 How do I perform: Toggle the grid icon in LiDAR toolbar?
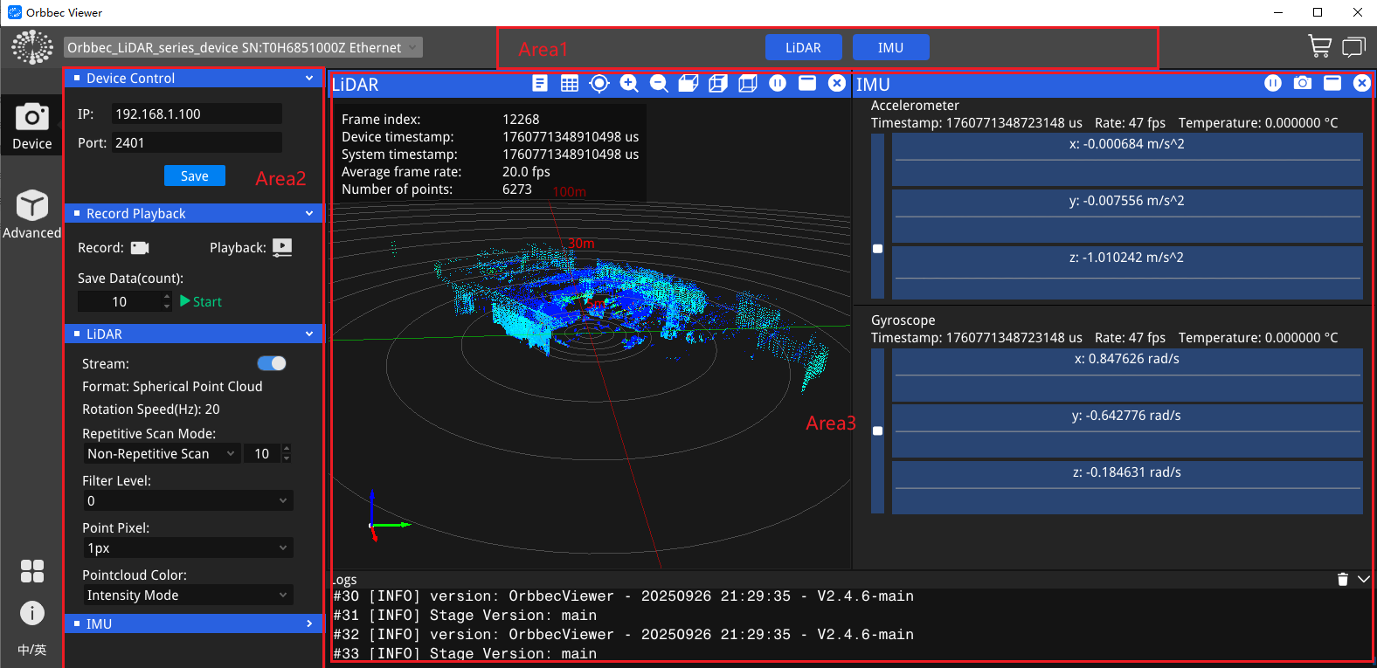point(570,83)
